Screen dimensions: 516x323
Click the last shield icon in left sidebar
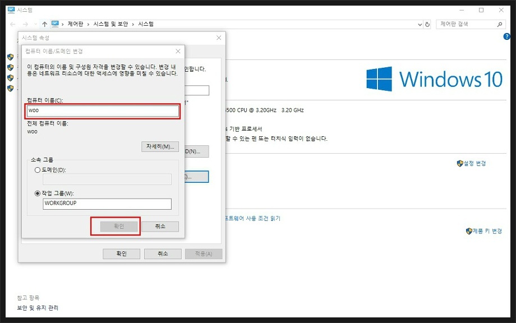[x=11, y=89]
